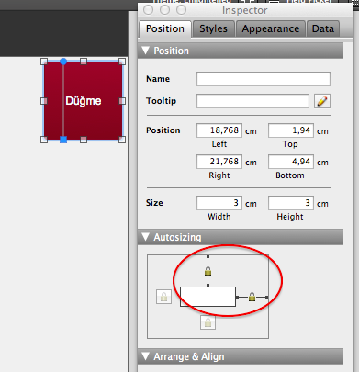Click the blue square handle on button bottom
The image size is (359, 372).
click(x=63, y=140)
